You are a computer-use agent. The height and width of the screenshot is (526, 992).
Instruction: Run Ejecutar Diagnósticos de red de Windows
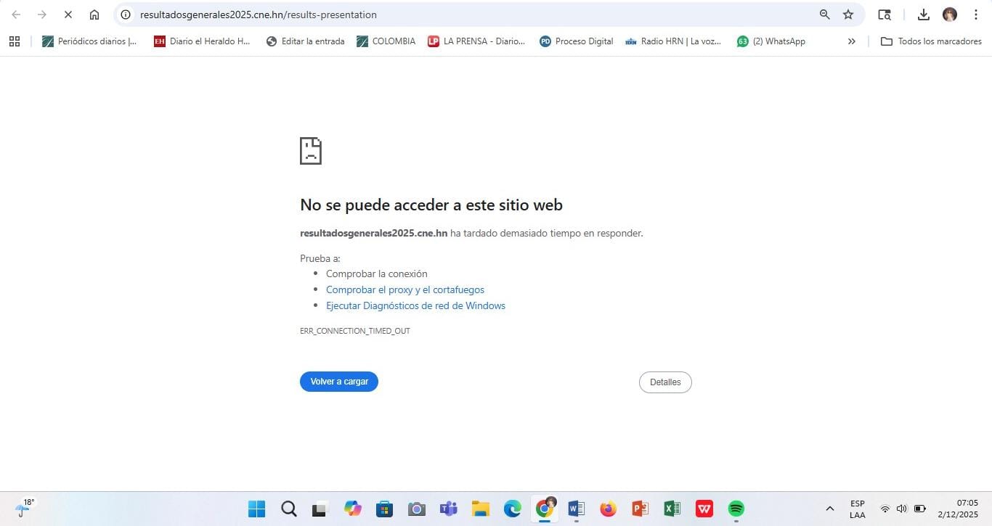(415, 305)
